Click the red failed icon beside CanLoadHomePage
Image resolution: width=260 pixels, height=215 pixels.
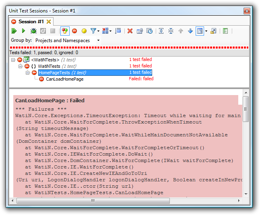[41, 79]
